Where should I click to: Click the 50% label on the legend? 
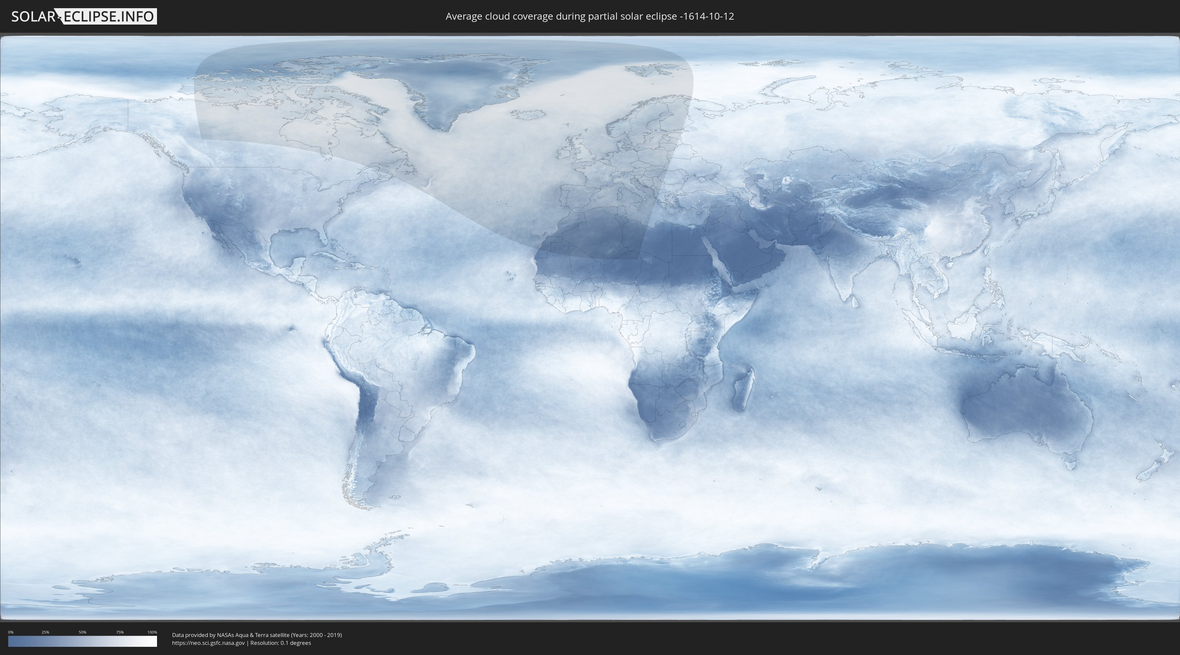coord(83,632)
